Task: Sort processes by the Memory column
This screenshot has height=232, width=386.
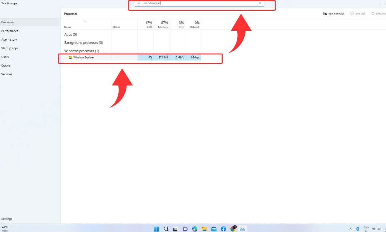Action: (x=163, y=25)
